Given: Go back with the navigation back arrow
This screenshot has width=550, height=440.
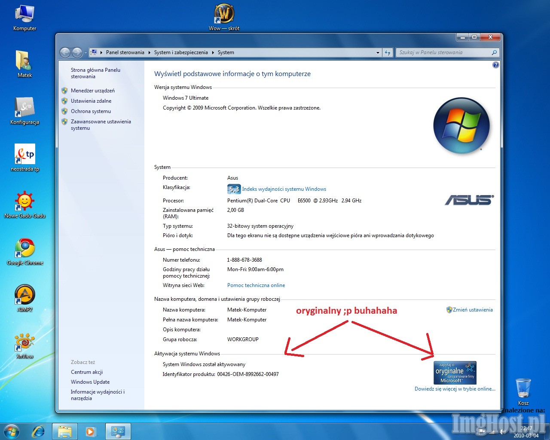Looking at the screenshot, I should pos(65,52).
